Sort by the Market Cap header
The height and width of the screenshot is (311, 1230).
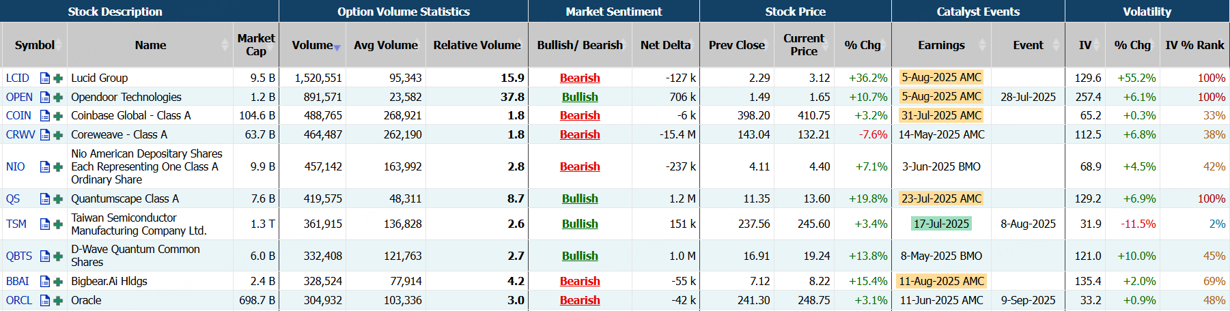coord(256,45)
